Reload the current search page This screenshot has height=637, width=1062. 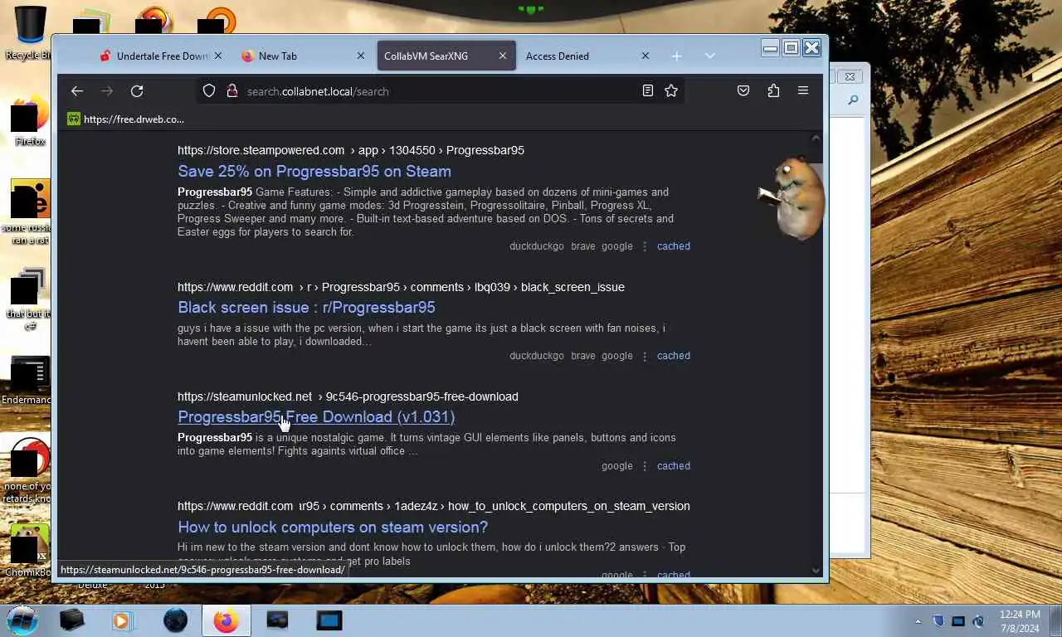click(x=137, y=91)
